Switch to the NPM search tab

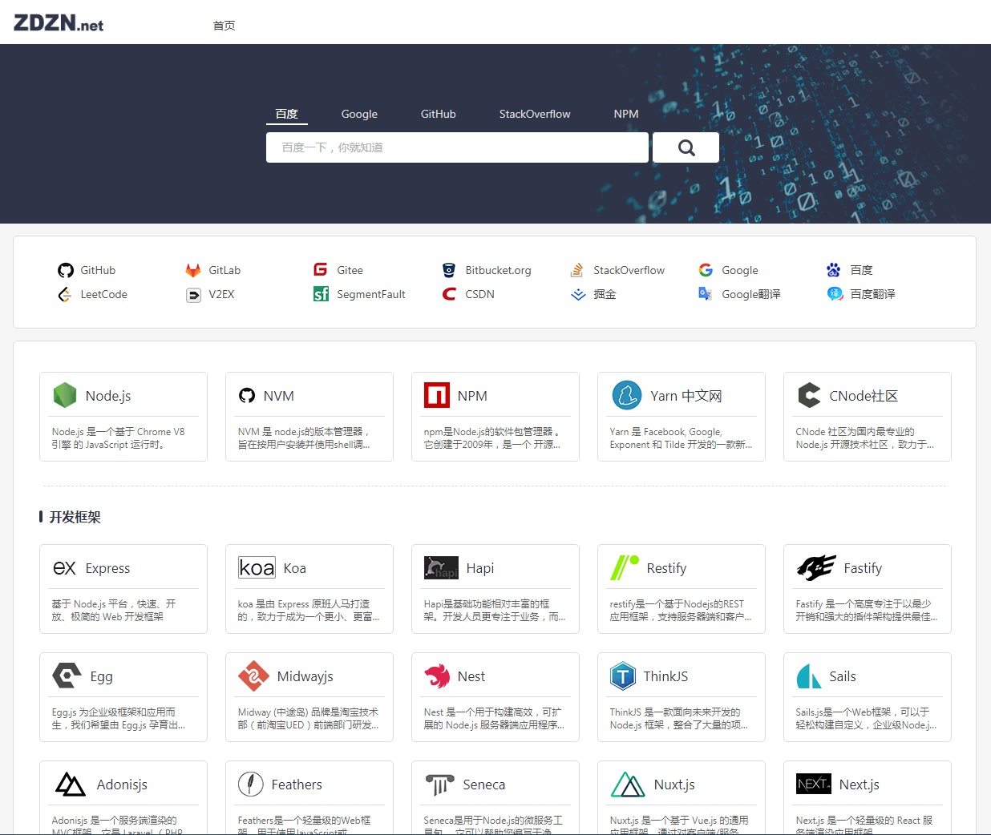625,113
